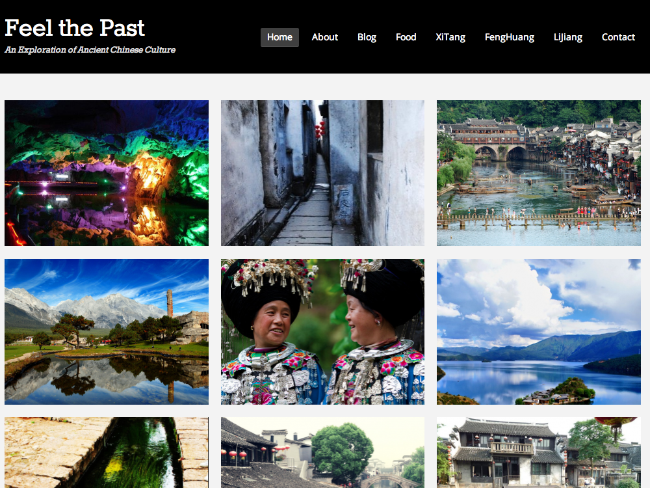
Task: Open the XiTang page
Action: 450,37
